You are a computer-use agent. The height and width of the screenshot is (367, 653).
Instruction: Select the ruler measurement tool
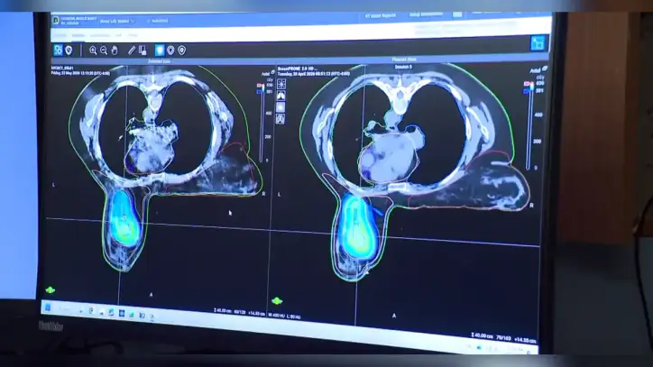132,50
